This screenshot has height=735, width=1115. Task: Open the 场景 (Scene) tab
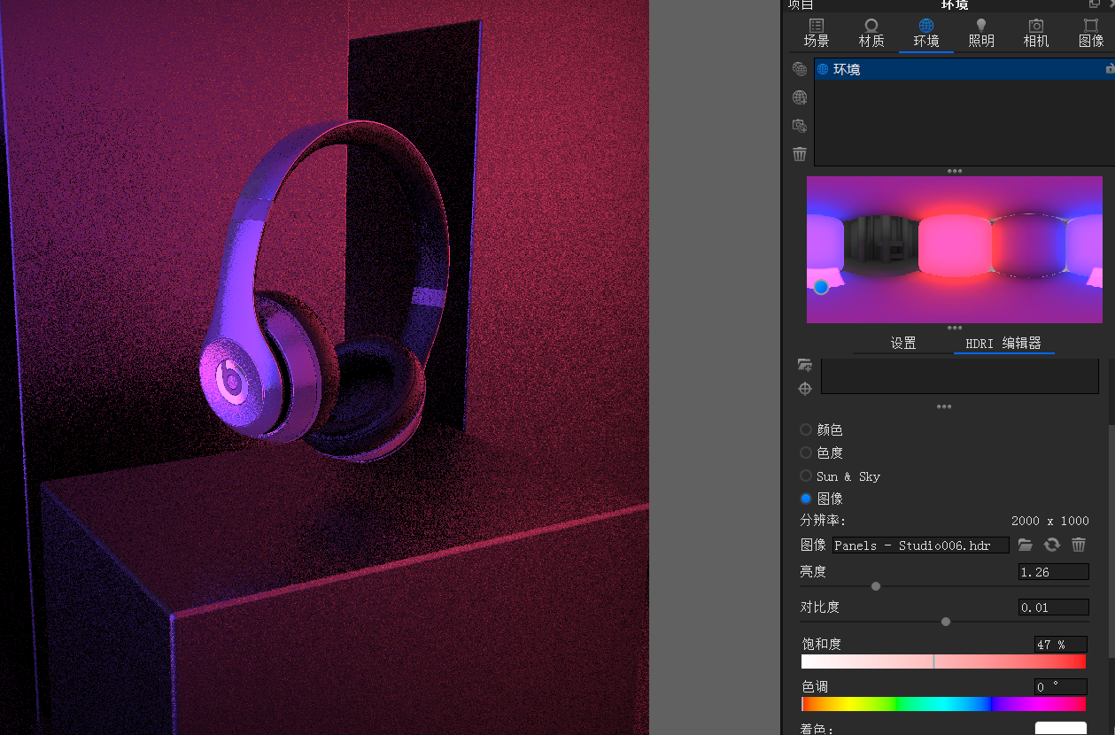[x=817, y=33]
